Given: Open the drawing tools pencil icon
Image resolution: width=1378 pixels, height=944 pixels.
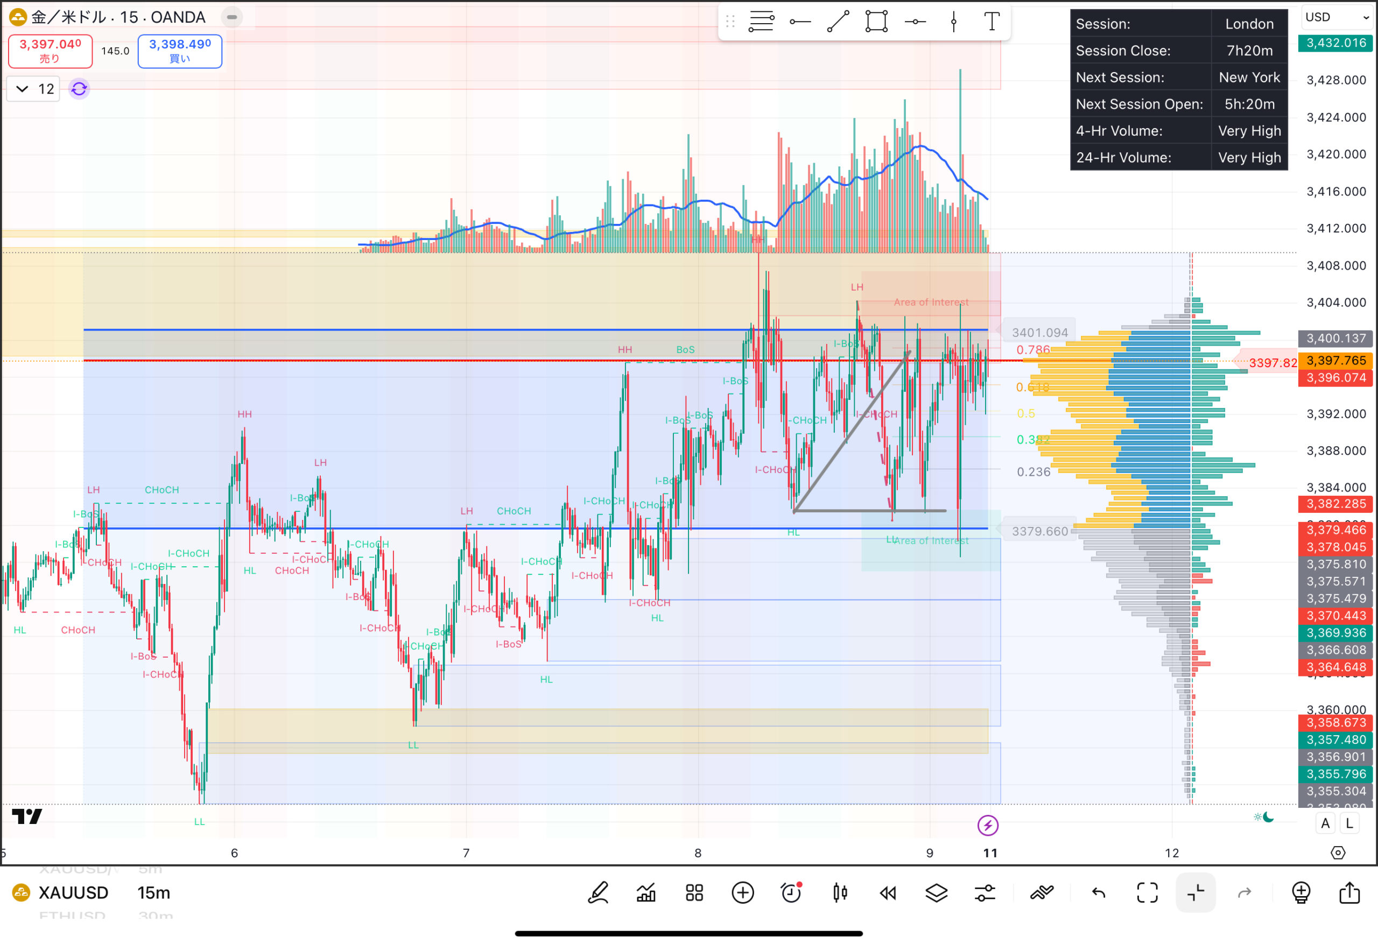Looking at the screenshot, I should [x=597, y=892].
